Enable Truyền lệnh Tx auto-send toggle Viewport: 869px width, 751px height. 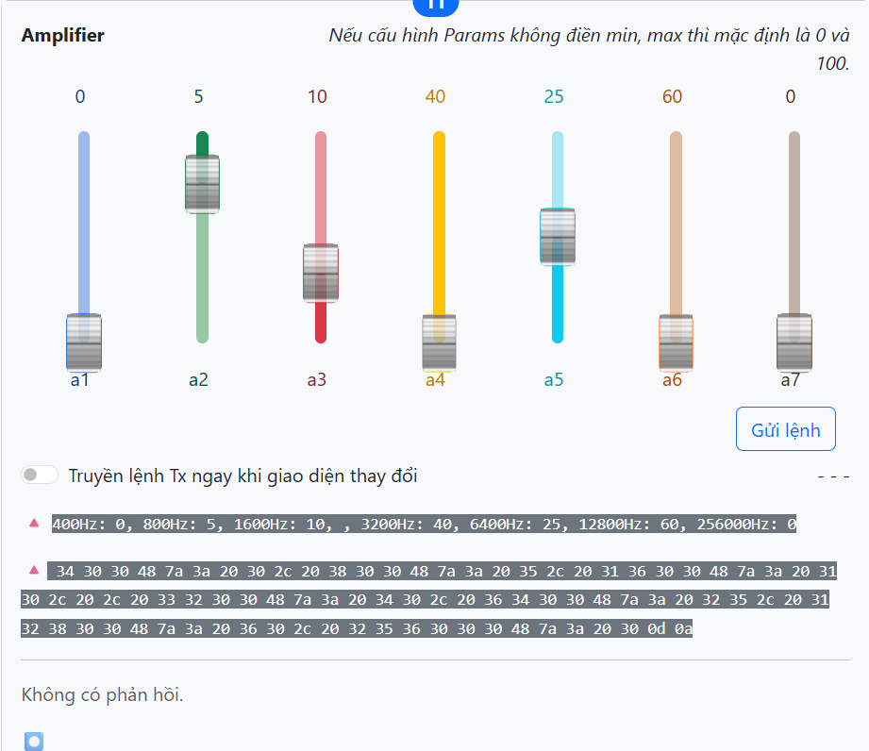(x=40, y=476)
